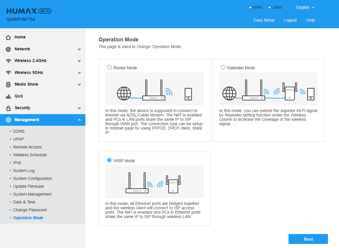Click the WISP Mode label text
This screenshot has height=248, width=339.
124,161
